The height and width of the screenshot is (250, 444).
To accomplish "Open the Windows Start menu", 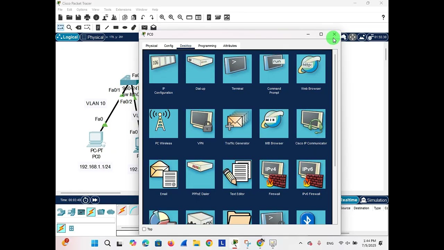I will 95,243.
